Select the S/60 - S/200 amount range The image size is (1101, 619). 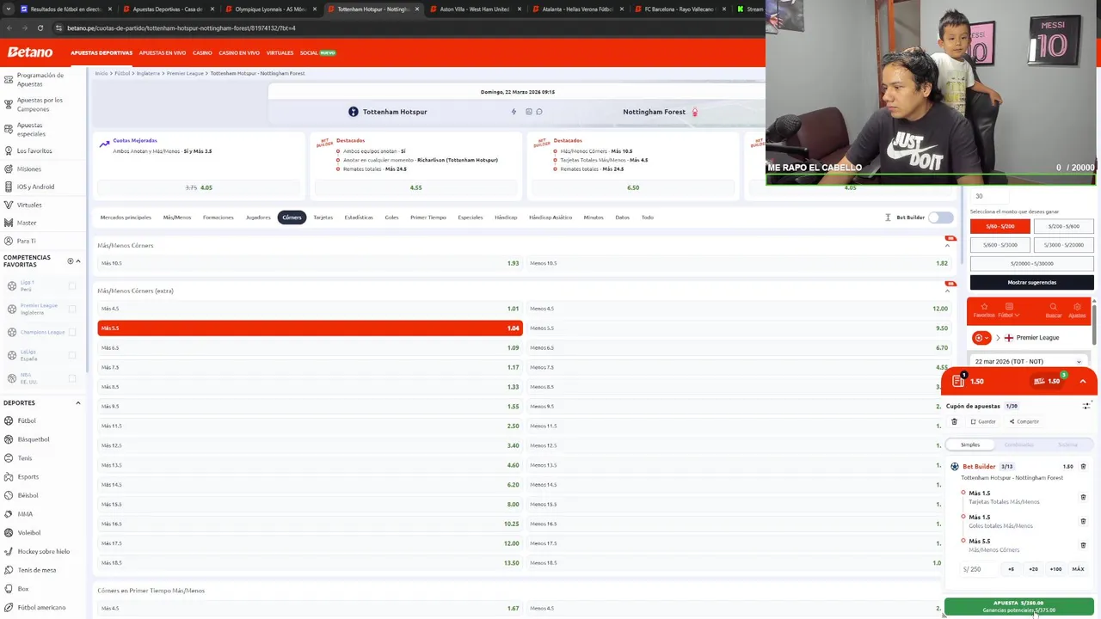pyautogui.click(x=1000, y=226)
